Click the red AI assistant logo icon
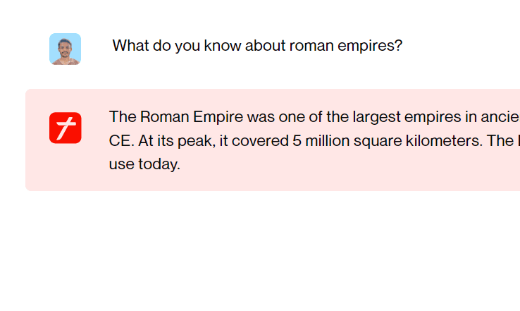Image resolution: width=520 pixels, height=311 pixels. click(x=65, y=128)
